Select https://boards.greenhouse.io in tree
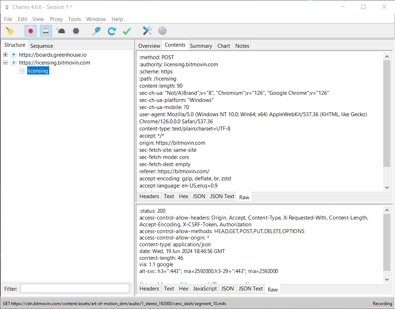This screenshot has height=309, width=395. click(53, 55)
